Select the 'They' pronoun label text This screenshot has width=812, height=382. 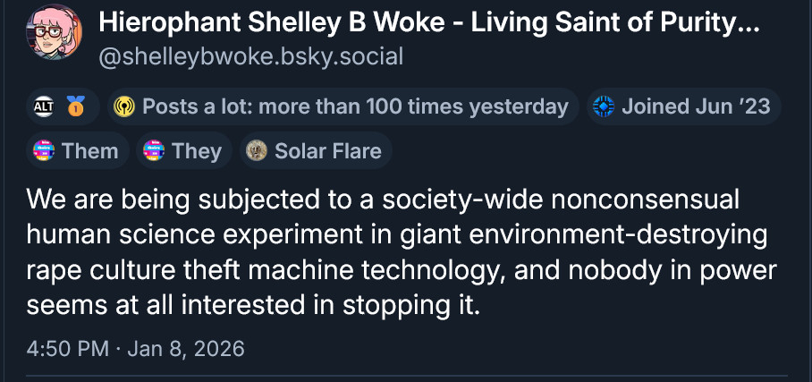point(197,151)
